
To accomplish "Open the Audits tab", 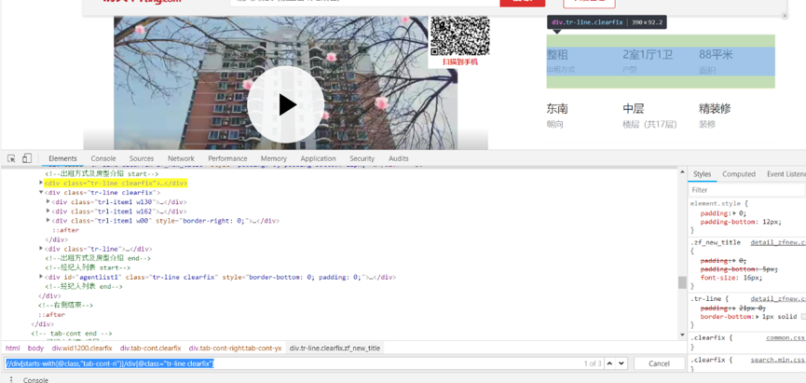I will click(x=399, y=158).
